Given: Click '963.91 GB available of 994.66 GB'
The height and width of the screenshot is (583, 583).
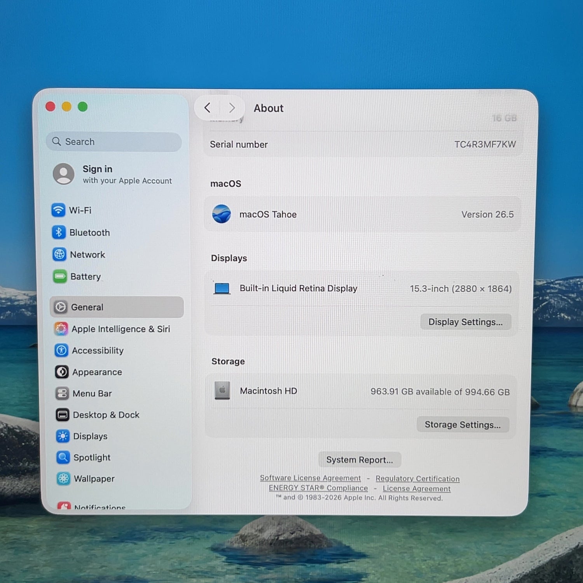Looking at the screenshot, I should point(440,392).
